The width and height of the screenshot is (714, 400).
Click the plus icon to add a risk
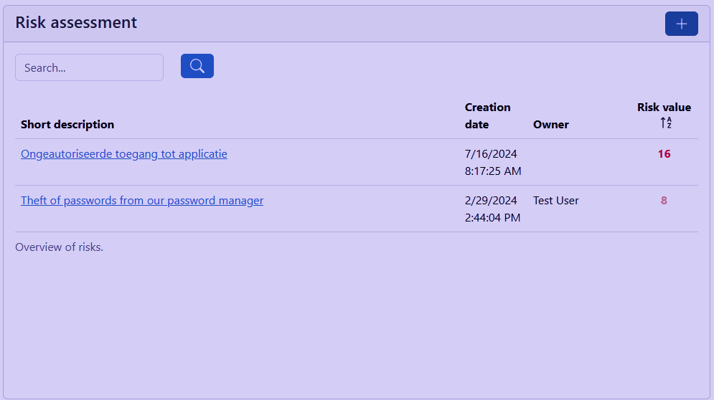(681, 24)
